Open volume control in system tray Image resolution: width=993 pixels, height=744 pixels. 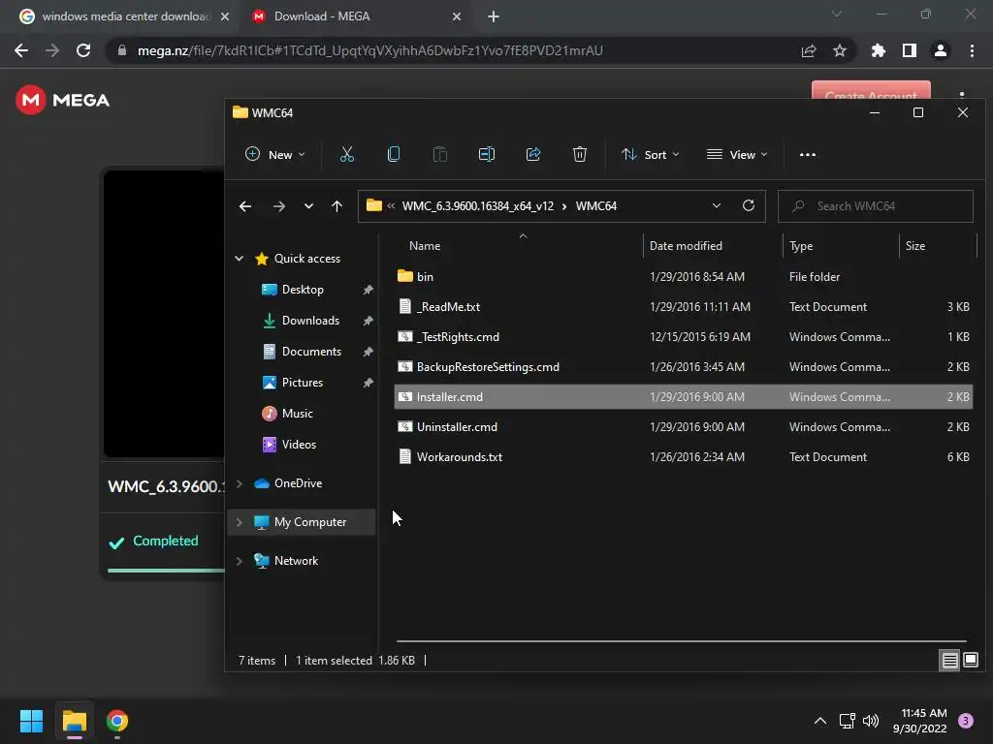(871, 721)
